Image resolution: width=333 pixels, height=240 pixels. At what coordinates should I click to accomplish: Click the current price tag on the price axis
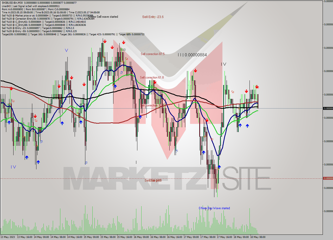click(328, 108)
